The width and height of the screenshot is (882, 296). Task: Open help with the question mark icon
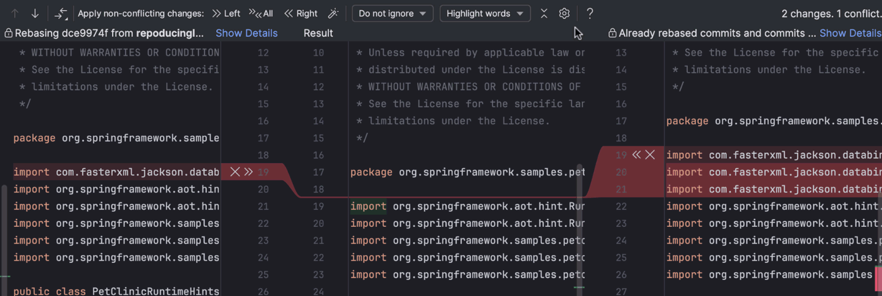590,13
